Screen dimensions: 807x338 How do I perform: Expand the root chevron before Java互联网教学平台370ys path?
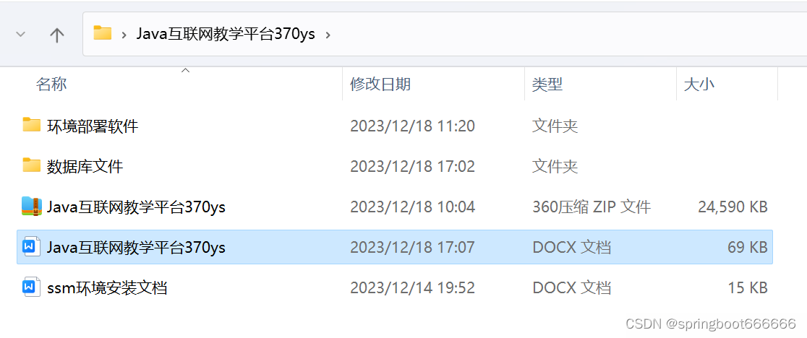124,35
